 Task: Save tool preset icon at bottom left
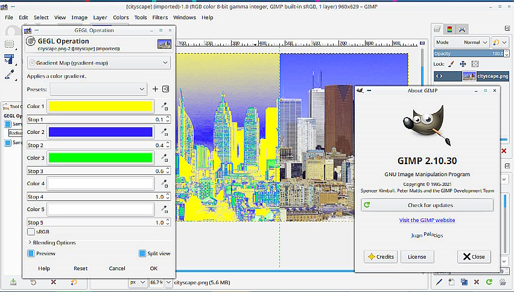tap(13, 282)
